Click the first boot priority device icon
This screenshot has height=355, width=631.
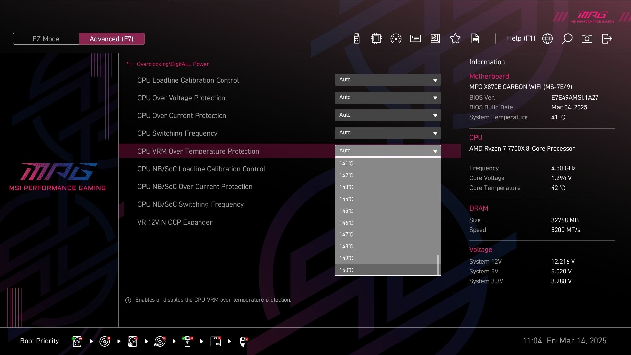(77, 341)
